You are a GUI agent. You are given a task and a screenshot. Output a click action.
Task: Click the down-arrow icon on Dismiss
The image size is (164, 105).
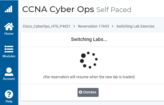coord(80,92)
